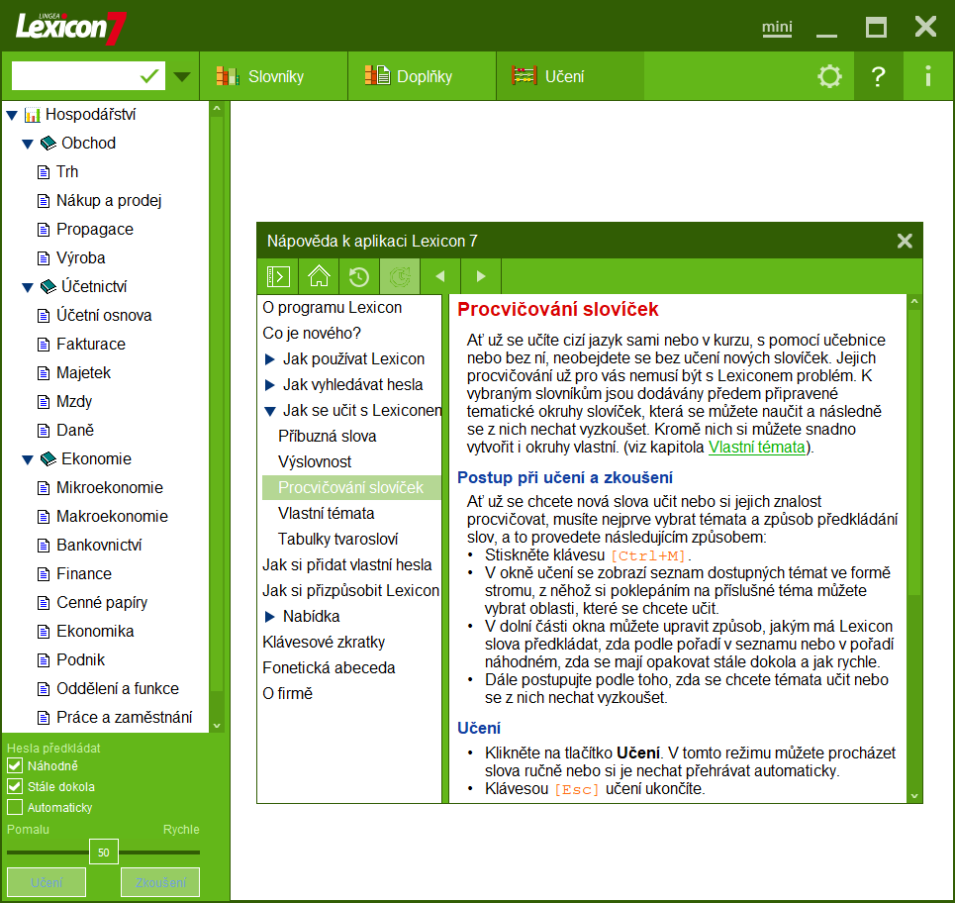The height and width of the screenshot is (903, 955).
Task: Open help topic Co je nového?
Action: (312, 334)
